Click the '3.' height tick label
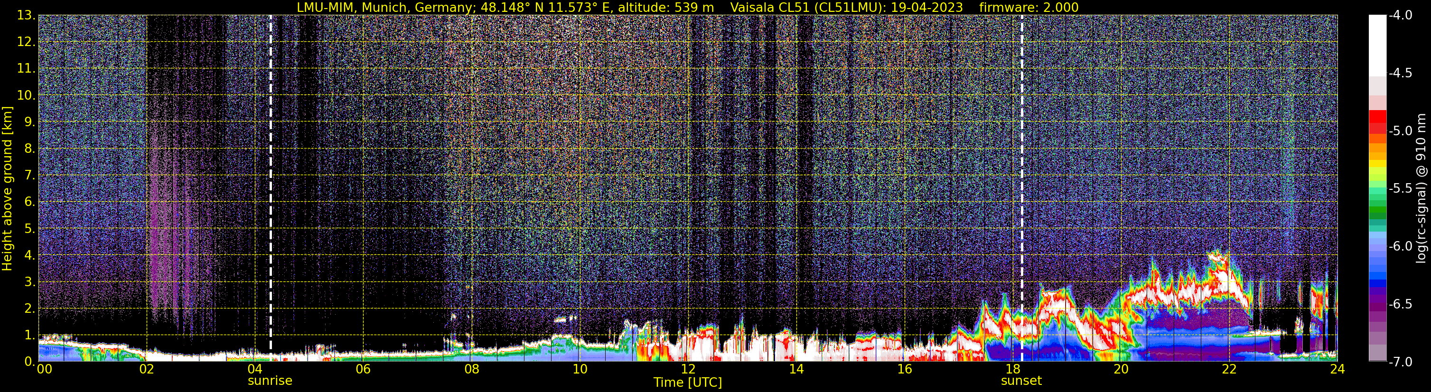The image size is (1431, 392). coord(29,282)
